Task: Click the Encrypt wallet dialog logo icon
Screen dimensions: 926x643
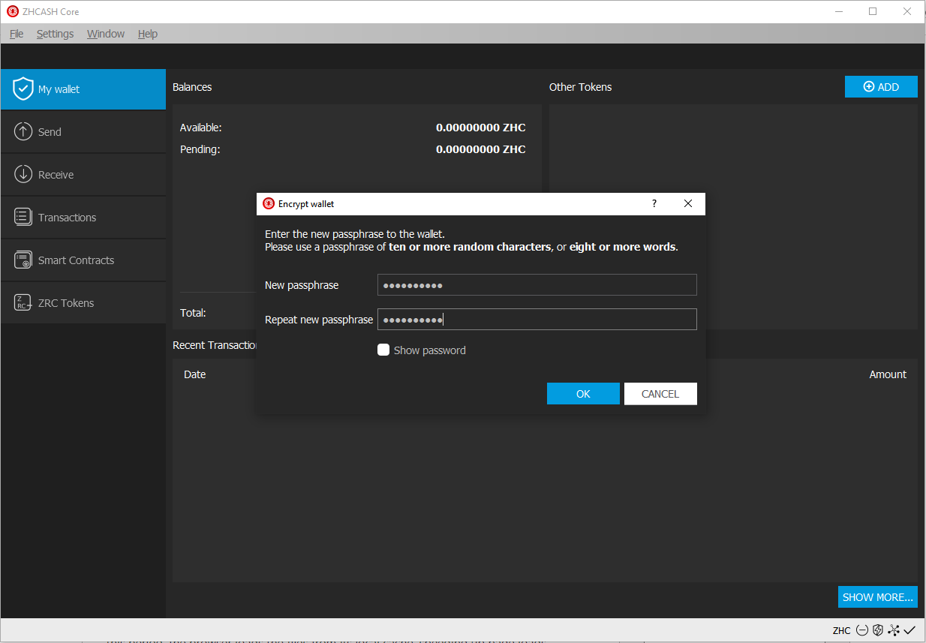Action: 269,203
